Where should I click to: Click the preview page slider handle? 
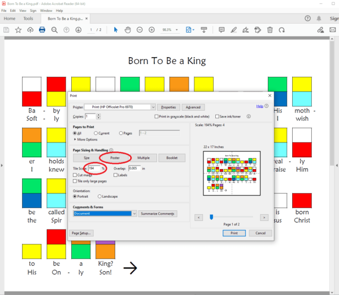click(211, 217)
